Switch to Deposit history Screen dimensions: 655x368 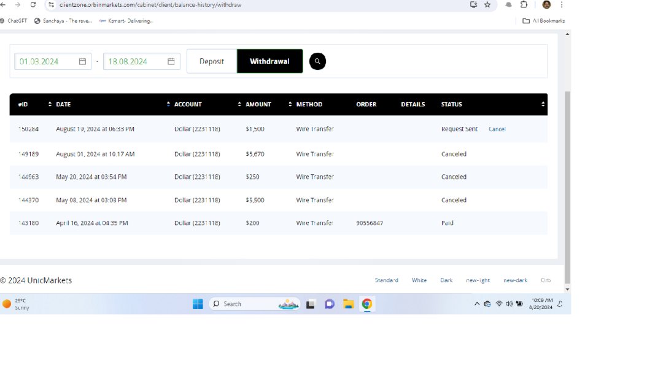[212, 61]
